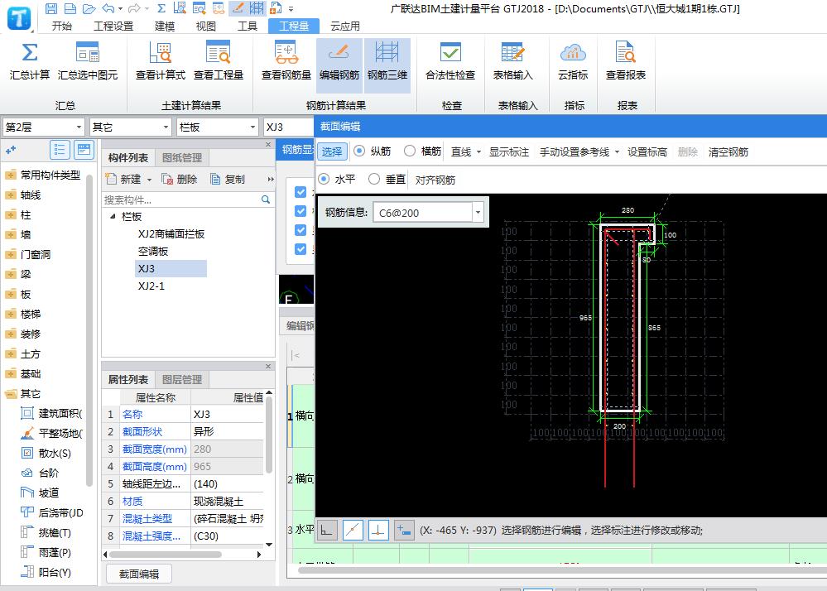Click 截面编辑 button at bottom
The image size is (827, 591).
[x=139, y=574]
